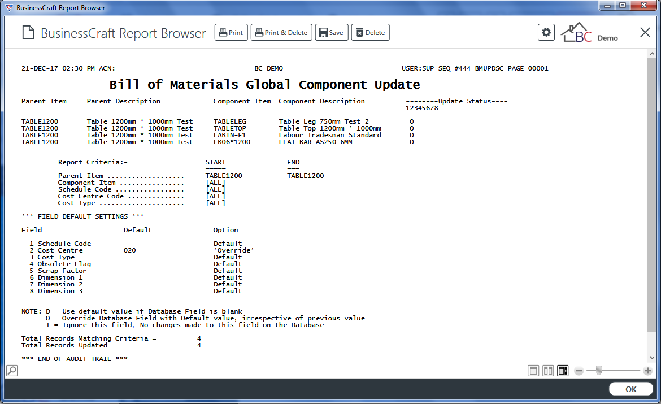Click the report title 'Bill of Materials Global Component Update'

pyautogui.click(x=265, y=85)
